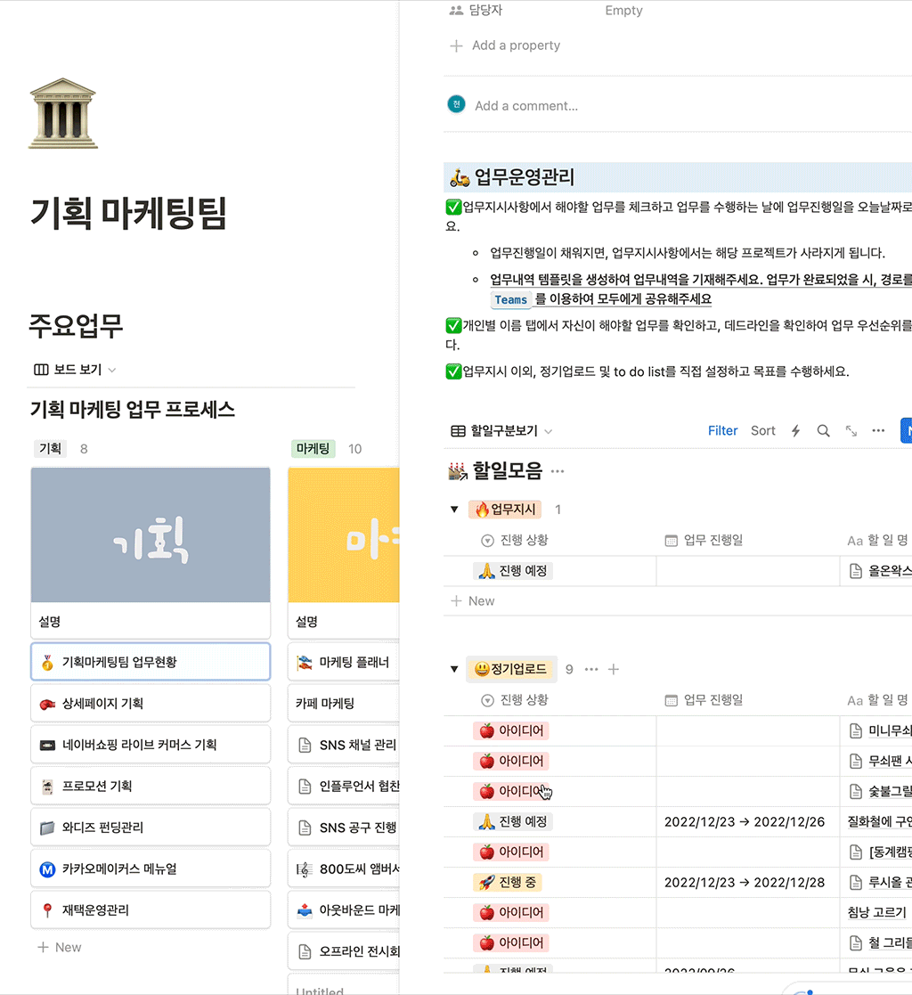Click the Add a comment field
The width and height of the screenshot is (912, 995).
526,106
